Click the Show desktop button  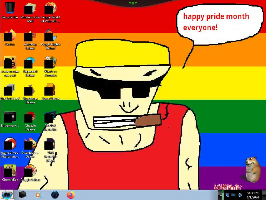[x=264, y=195]
